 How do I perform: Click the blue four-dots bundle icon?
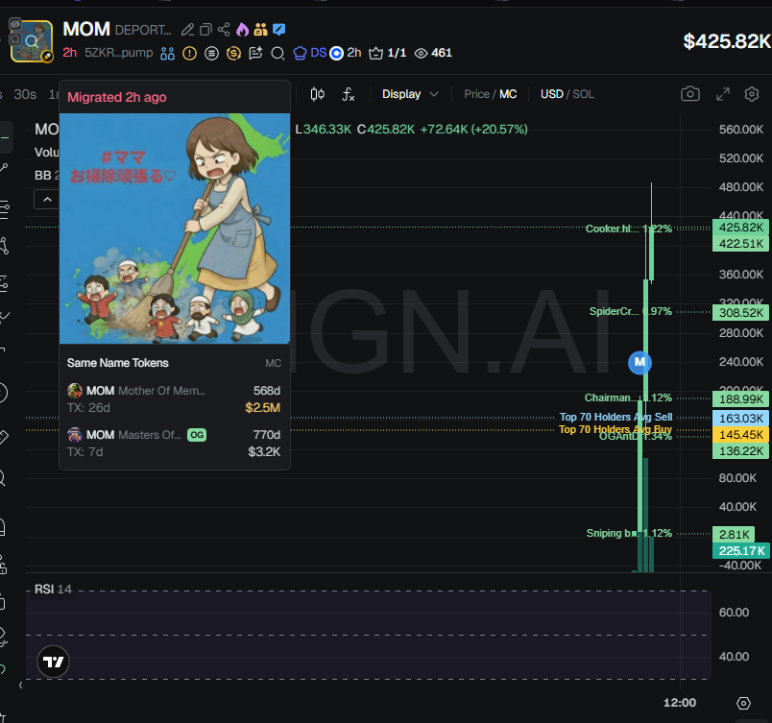tap(167, 53)
